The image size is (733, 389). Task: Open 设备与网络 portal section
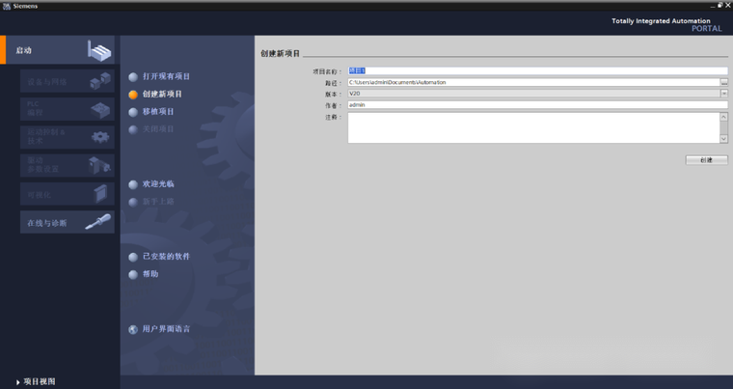click(x=68, y=81)
